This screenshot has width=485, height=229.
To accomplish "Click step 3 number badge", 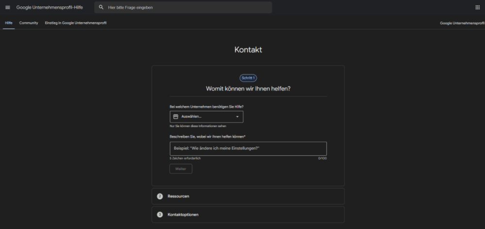I will pos(160,214).
